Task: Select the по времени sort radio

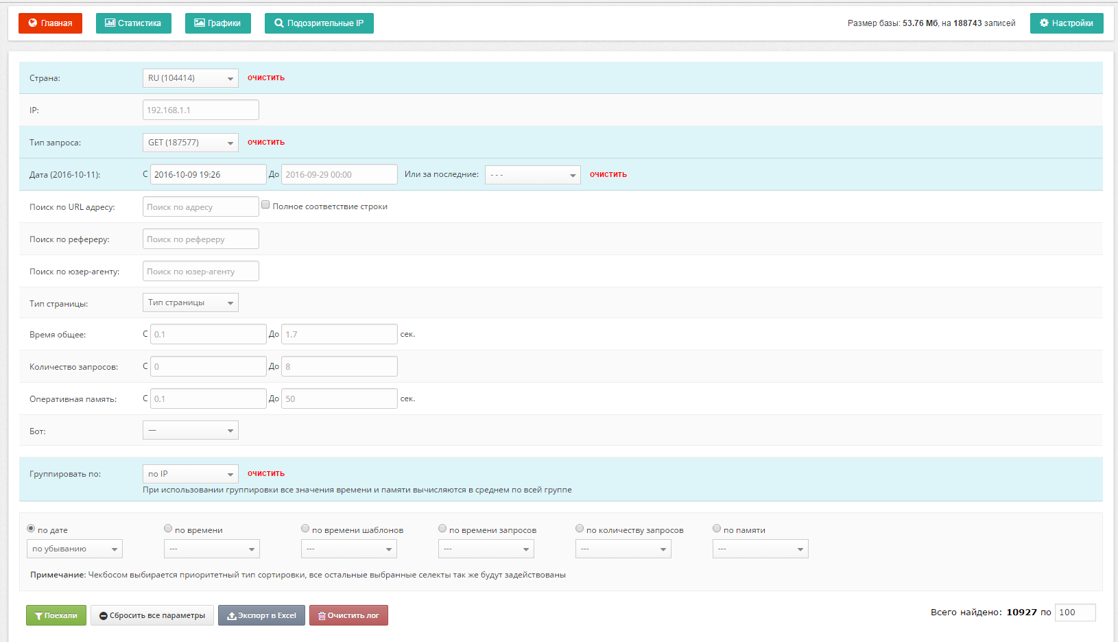Action: point(168,528)
